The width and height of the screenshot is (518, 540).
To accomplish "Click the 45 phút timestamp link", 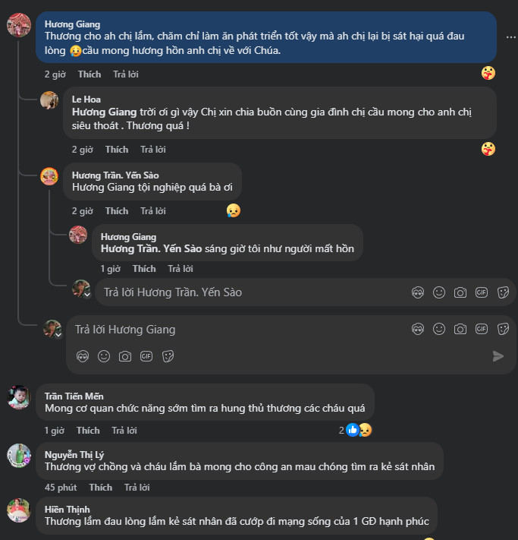I will pyautogui.click(x=61, y=487).
